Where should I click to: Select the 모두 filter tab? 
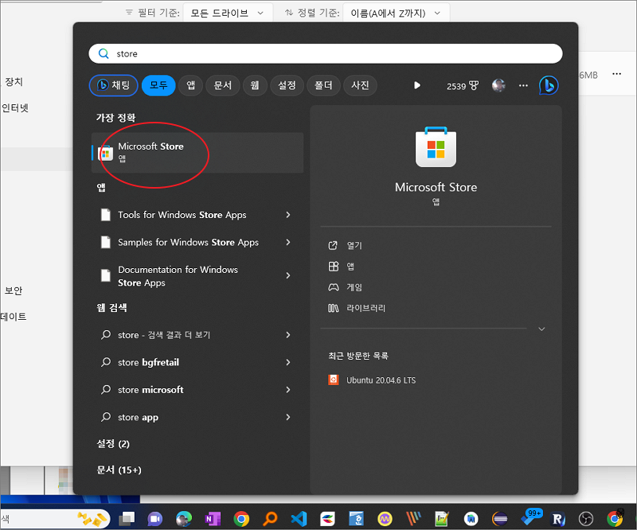[158, 86]
